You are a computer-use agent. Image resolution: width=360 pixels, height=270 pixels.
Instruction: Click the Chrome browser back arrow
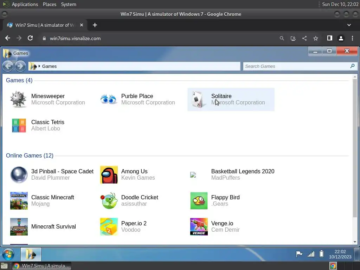point(8,38)
